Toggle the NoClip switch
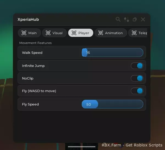 (x=137, y=78)
